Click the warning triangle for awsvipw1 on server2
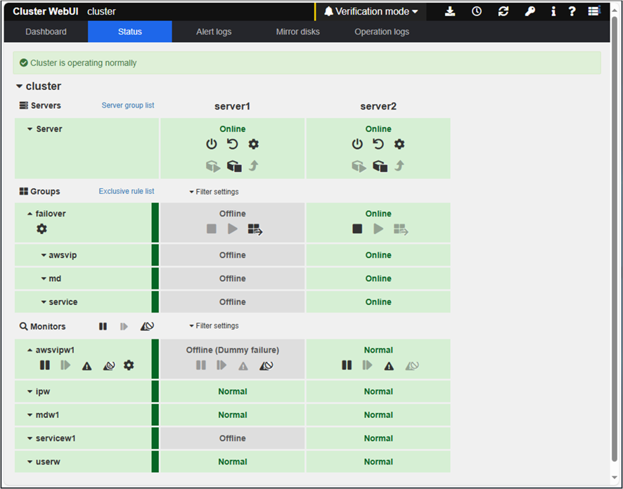The height and width of the screenshot is (489, 623). tap(389, 365)
